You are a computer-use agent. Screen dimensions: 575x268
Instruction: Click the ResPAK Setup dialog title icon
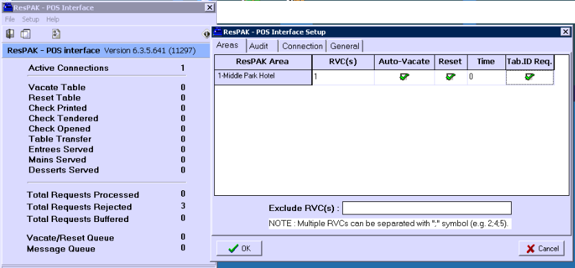tap(218, 32)
